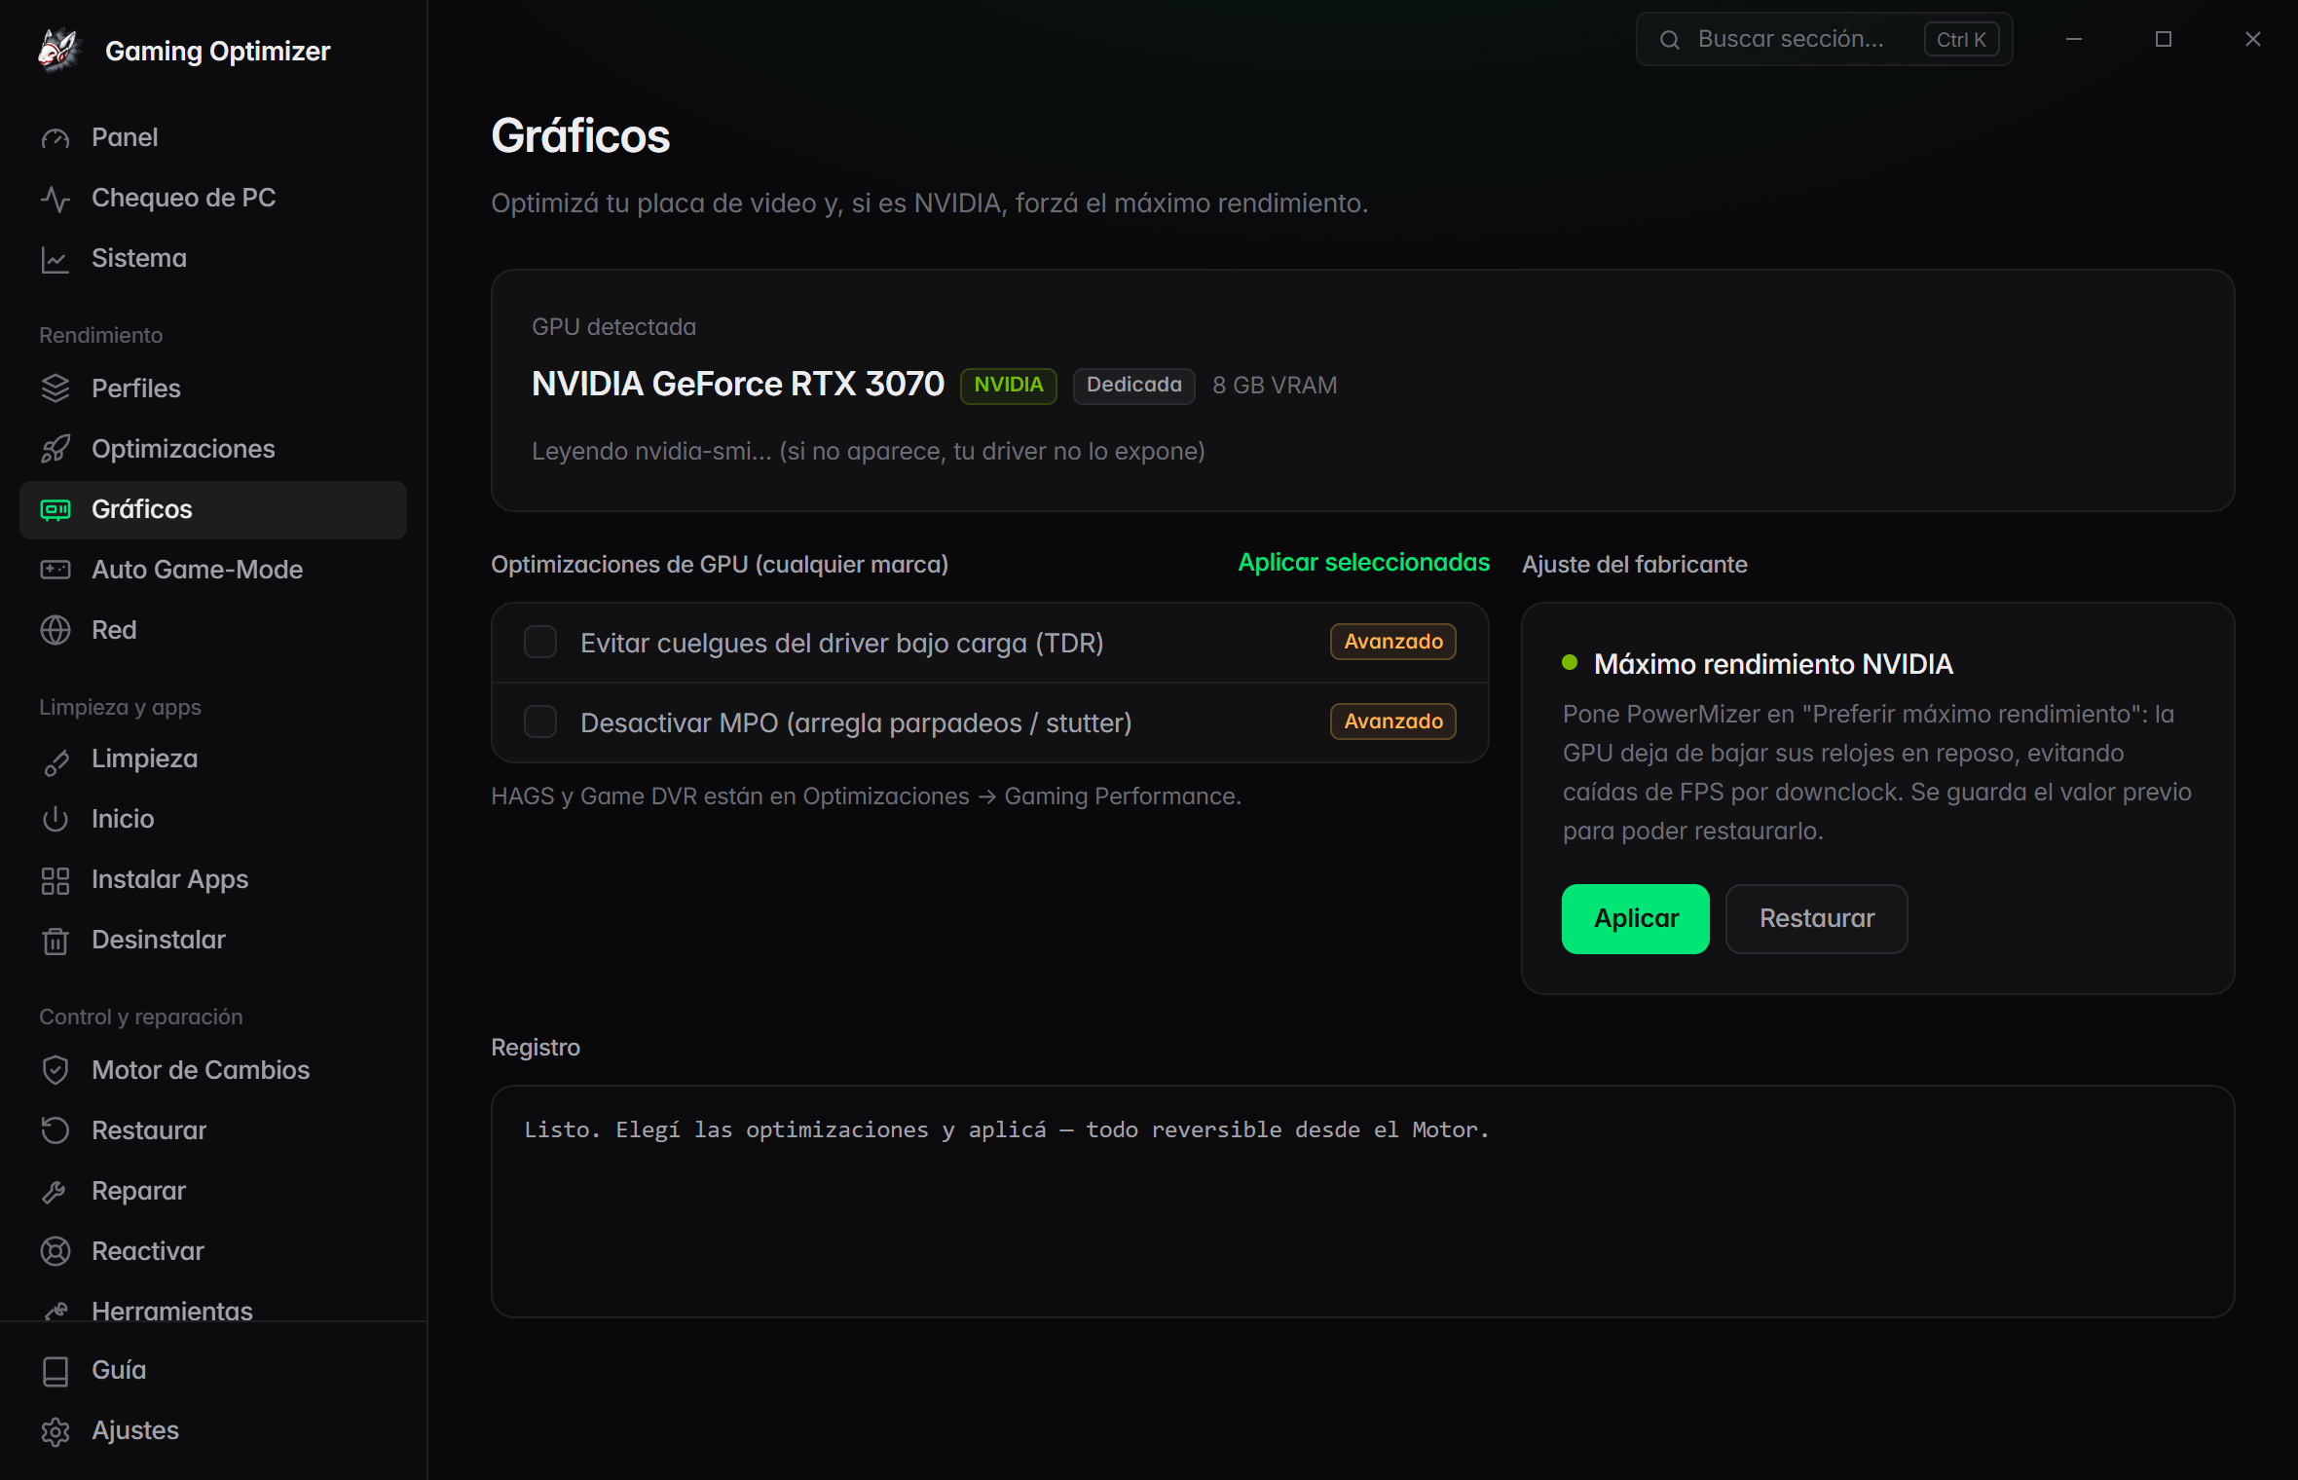This screenshot has width=2298, height=1480.
Task: Click Avanzado badge on MPO row
Action: point(1393,721)
